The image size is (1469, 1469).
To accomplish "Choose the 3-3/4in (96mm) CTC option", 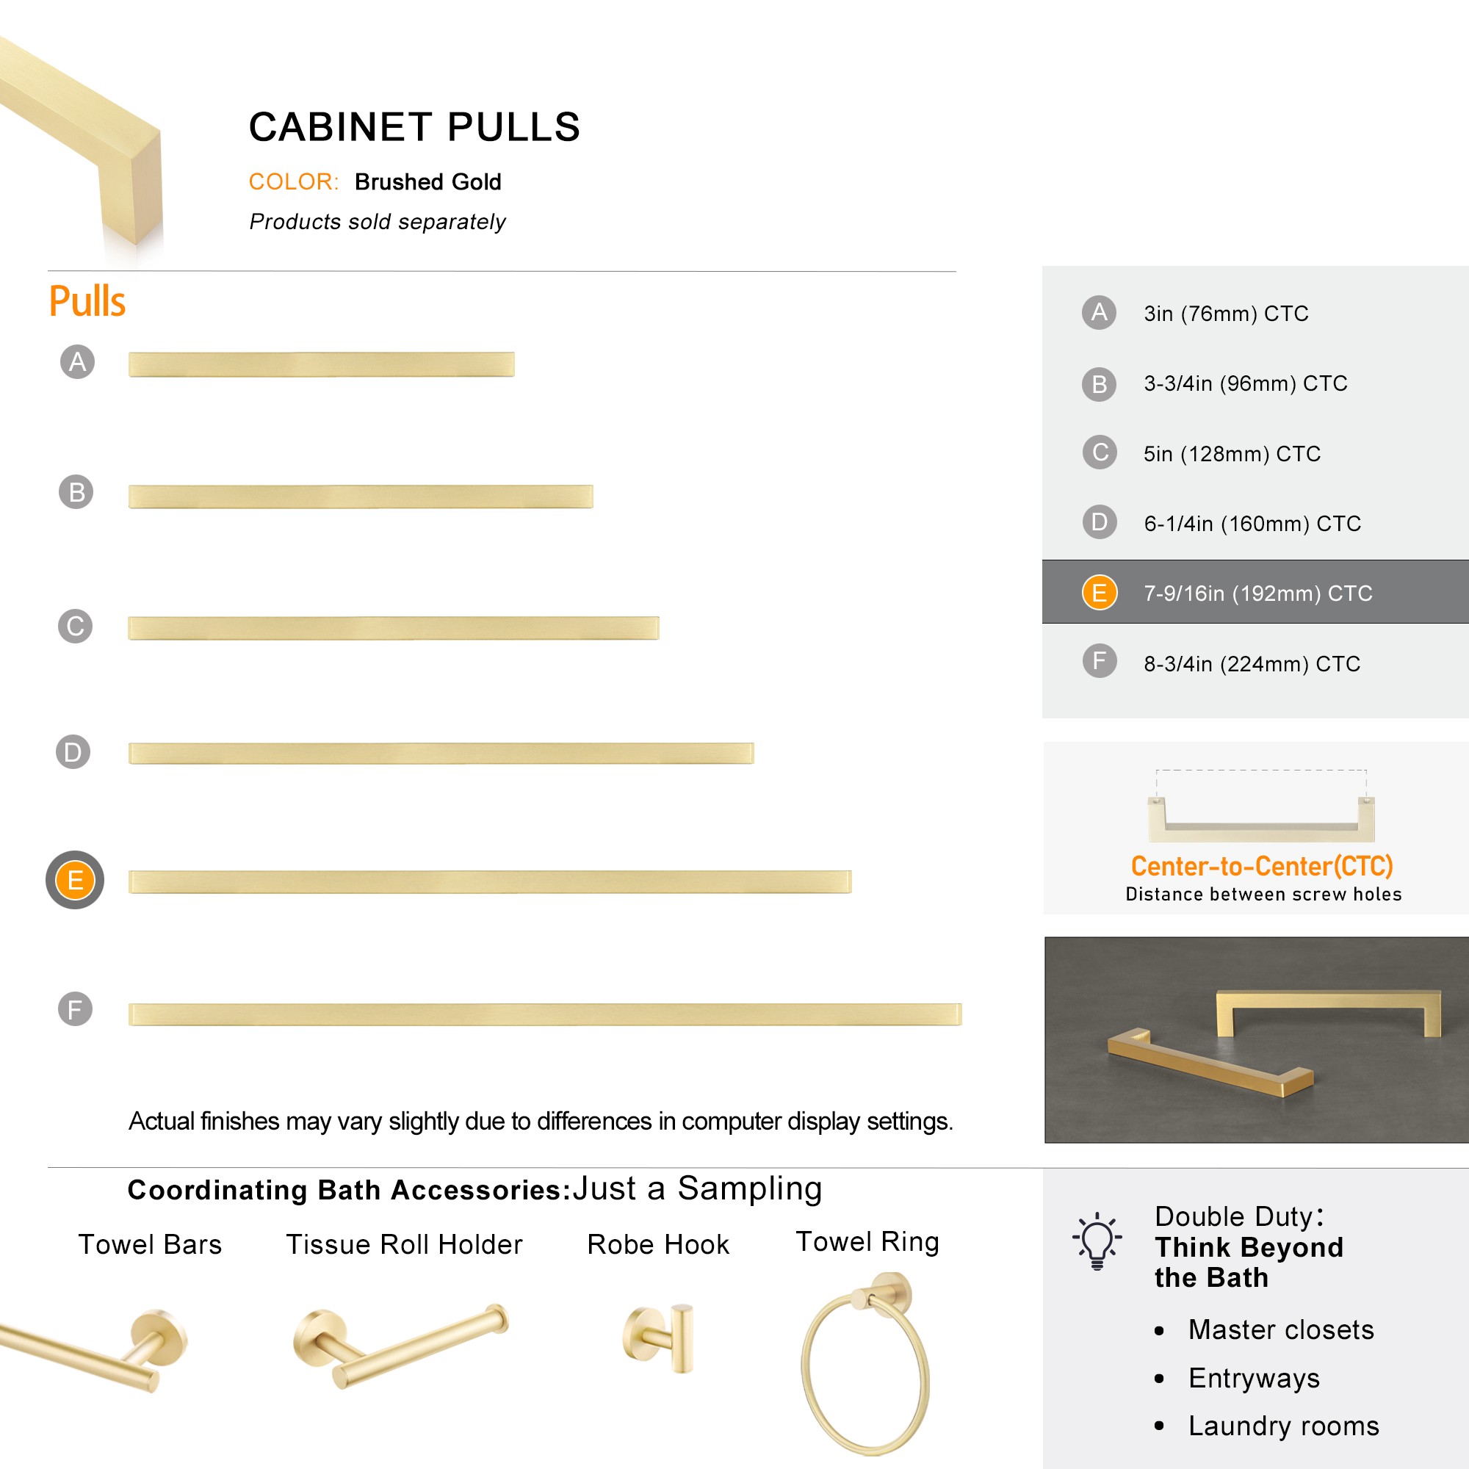I will 1246,383.
